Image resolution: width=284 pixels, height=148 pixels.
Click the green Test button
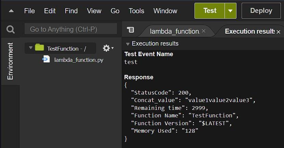pos(210,11)
